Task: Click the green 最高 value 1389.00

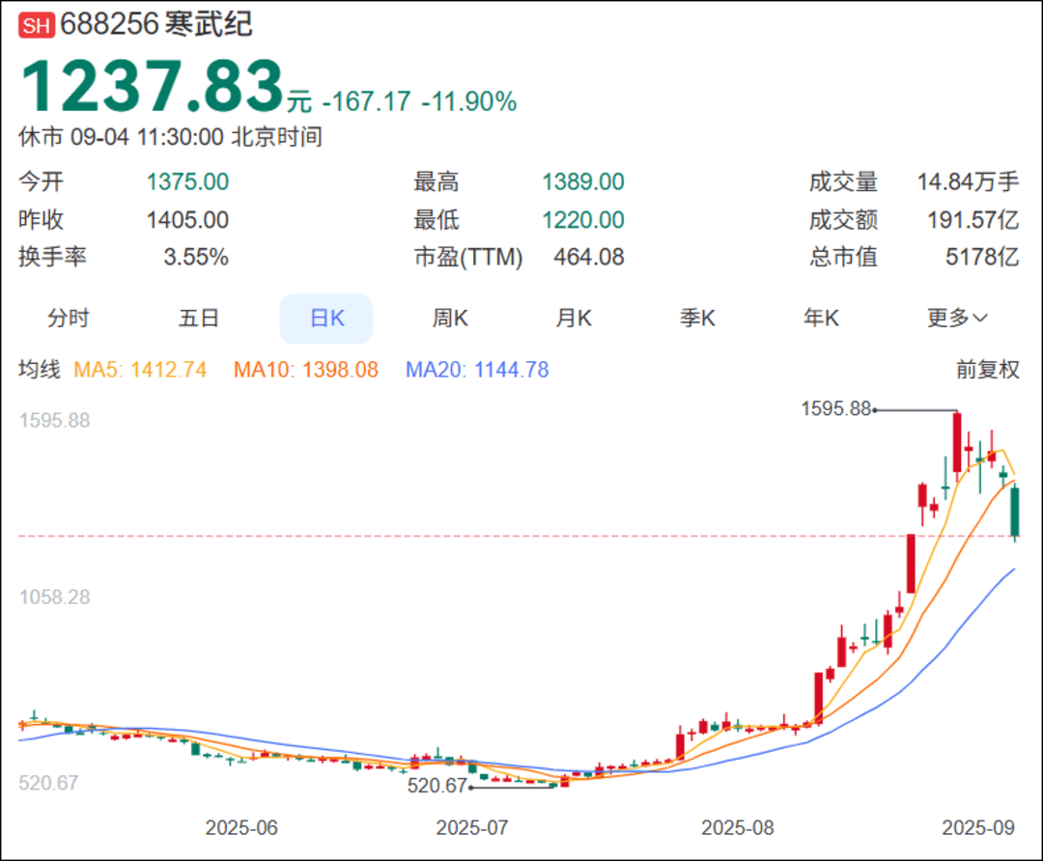Action: (x=583, y=181)
